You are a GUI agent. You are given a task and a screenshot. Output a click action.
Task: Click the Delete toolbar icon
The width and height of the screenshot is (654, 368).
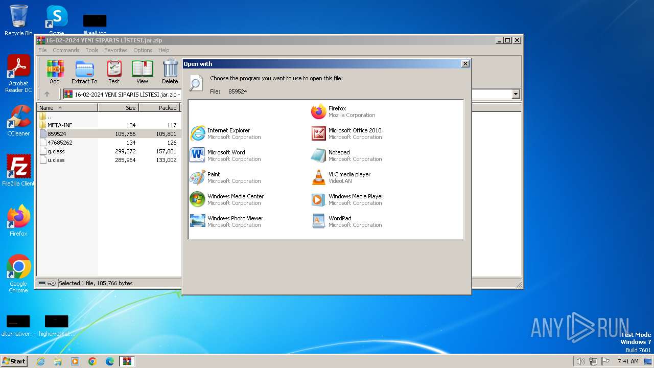tap(170, 72)
